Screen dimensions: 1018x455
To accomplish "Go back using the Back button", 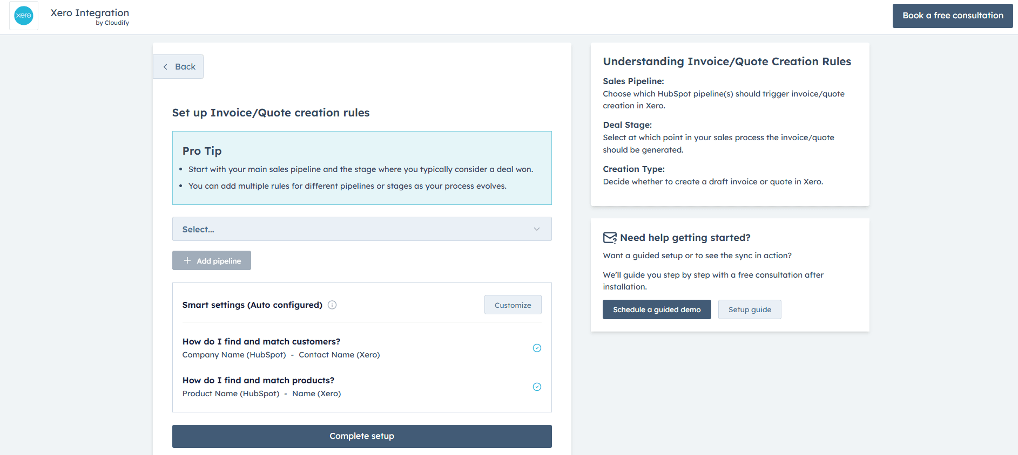I will click(178, 67).
